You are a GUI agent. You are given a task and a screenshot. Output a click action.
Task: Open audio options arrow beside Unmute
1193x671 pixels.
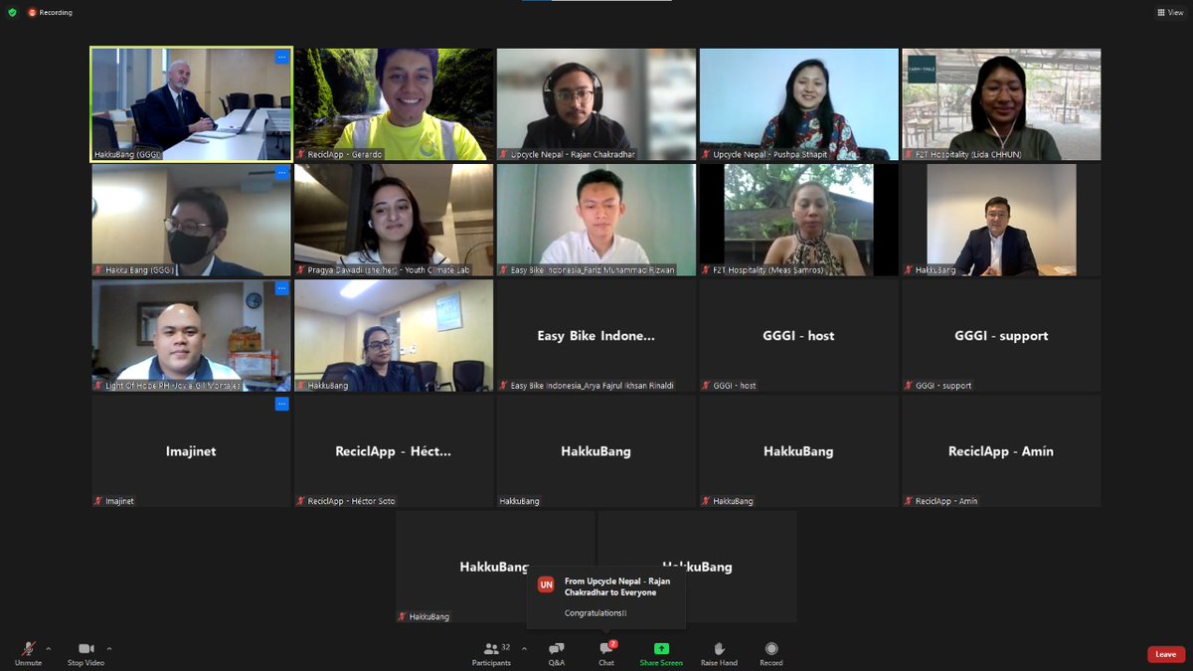pyautogui.click(x=48, y=648)
